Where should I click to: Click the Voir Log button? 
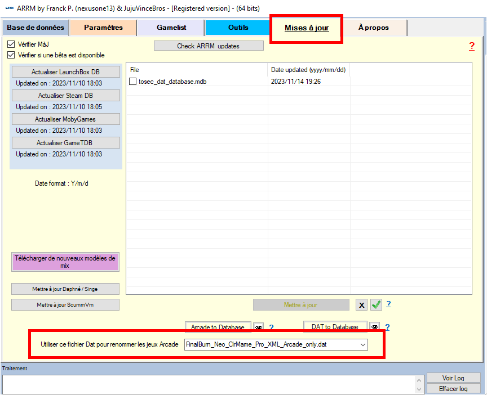click(453, 378)
